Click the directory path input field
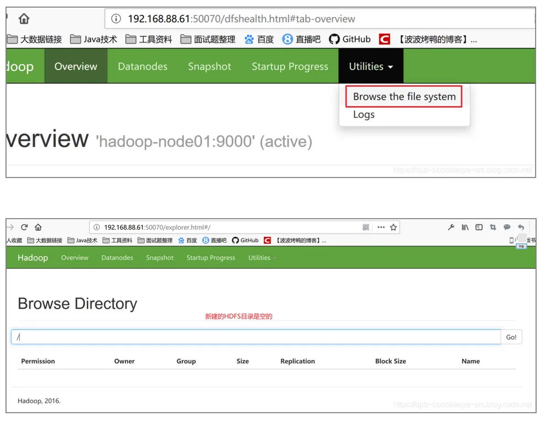The width and height of the screenshot is (541, 422). 256,337
